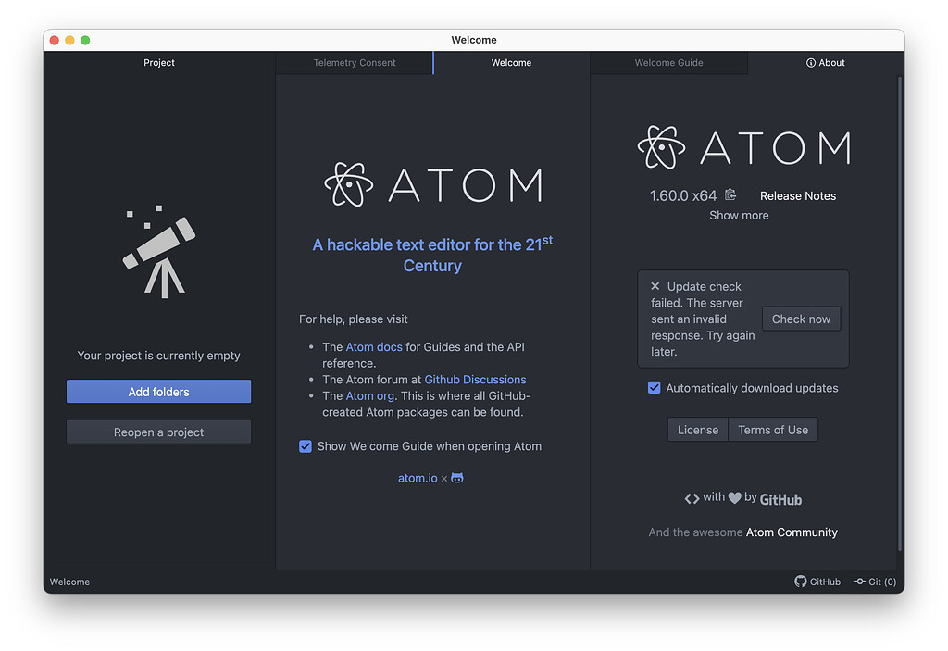This screenshot has width=948, height=651.
Task: Click Reopen a project button
Action: pyautogui.click(x=159, y=432)
